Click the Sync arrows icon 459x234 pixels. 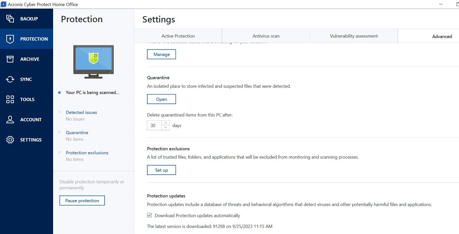click(10, 79)
